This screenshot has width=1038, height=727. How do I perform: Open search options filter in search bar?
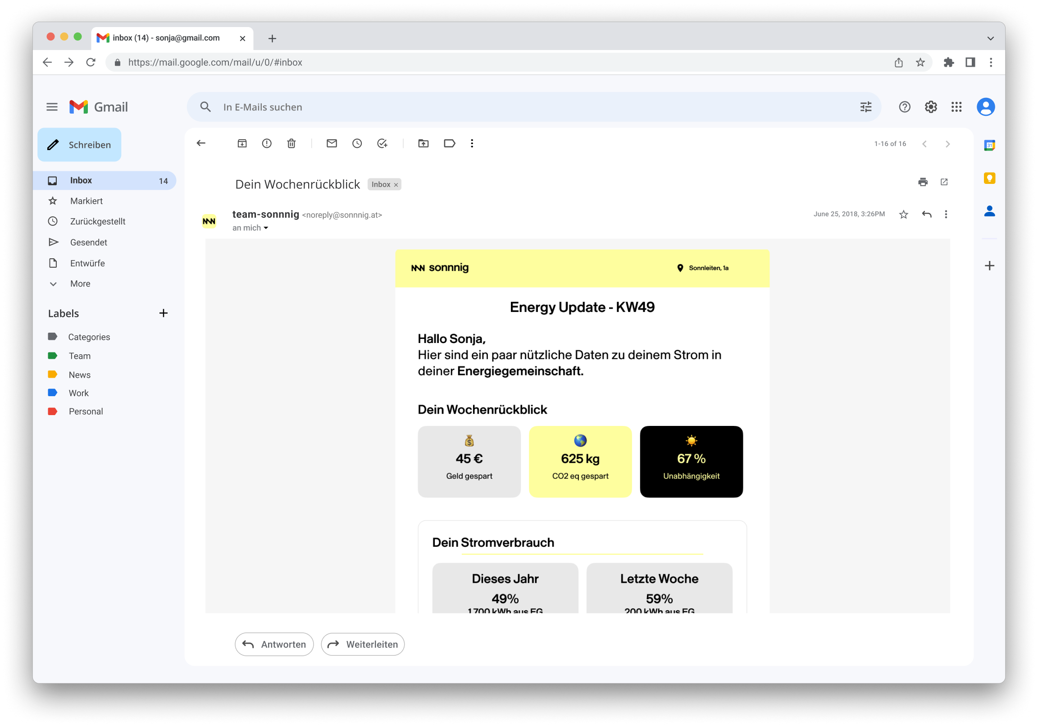point(865,107)
